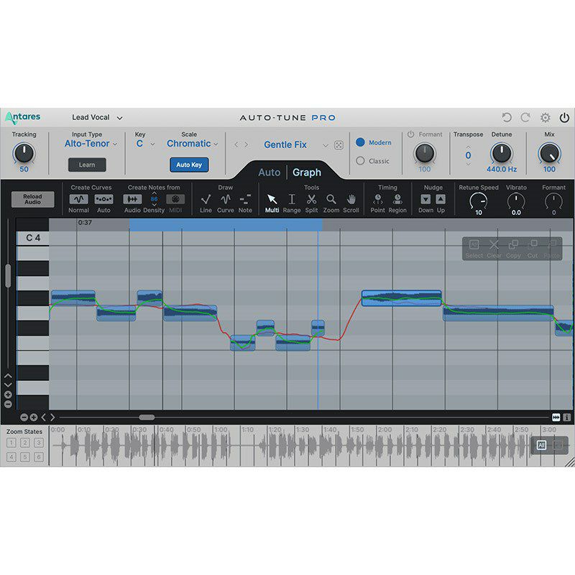The image size is (575, 575).
Task: Click the 1:00 mark in waveform overview
Action: tap(221, 429)
